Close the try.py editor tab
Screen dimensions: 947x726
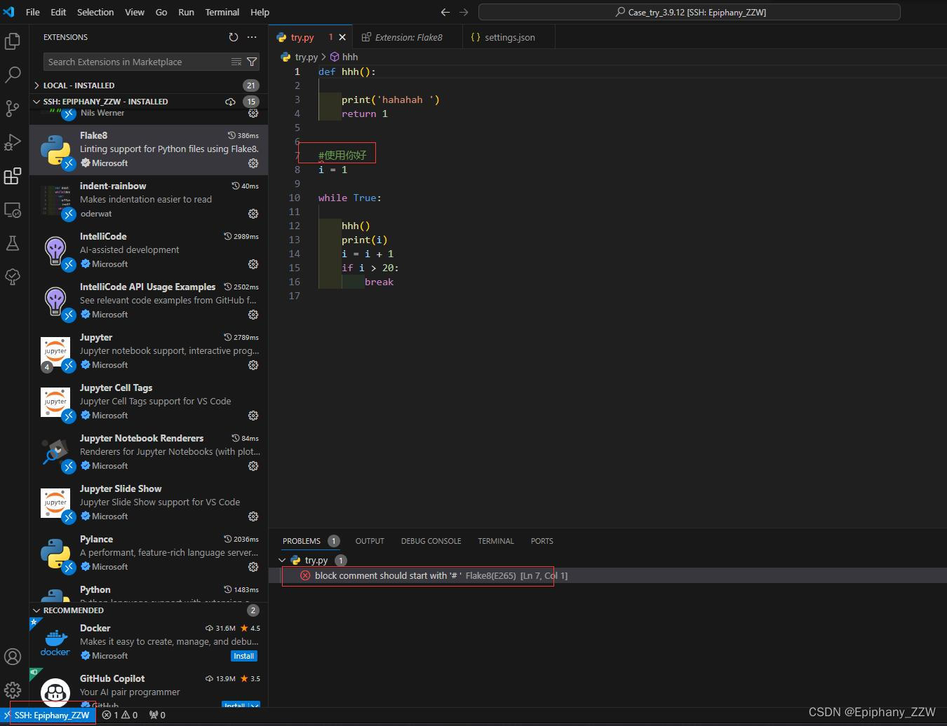click(342, 37)
